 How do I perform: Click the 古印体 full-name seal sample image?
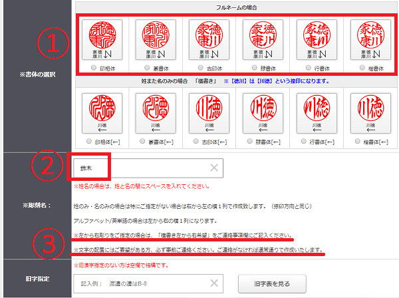[209, 40]
